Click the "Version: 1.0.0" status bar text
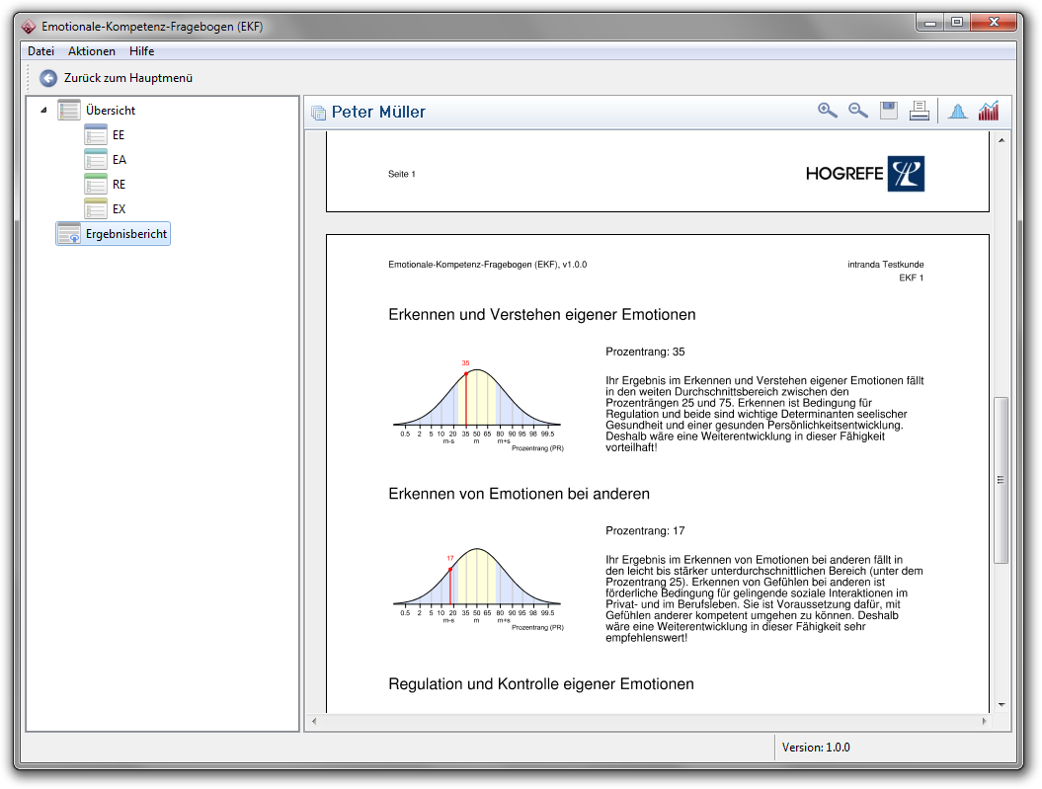Screen dimensions: 1042x789 (x=816, y=748)
